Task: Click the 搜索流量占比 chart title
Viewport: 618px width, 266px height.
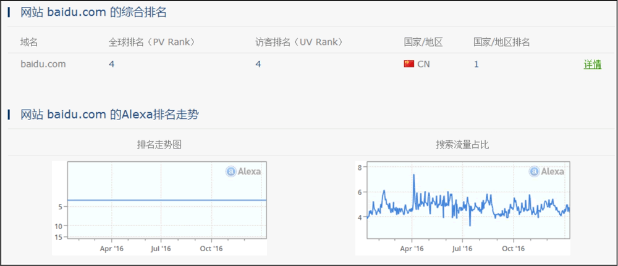Action: click(x=462, y=145)
